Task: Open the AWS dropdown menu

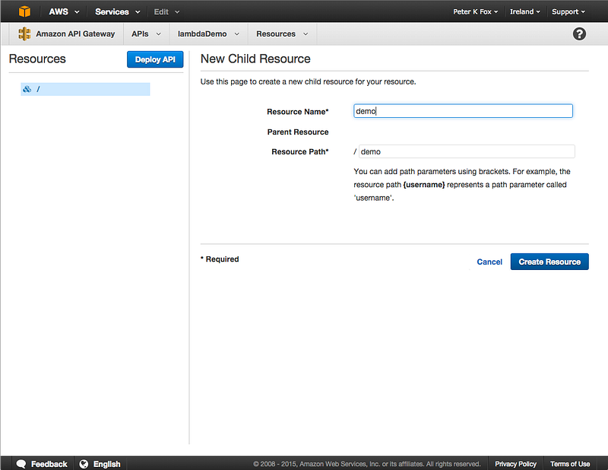Action: click(x=64, y=11)
